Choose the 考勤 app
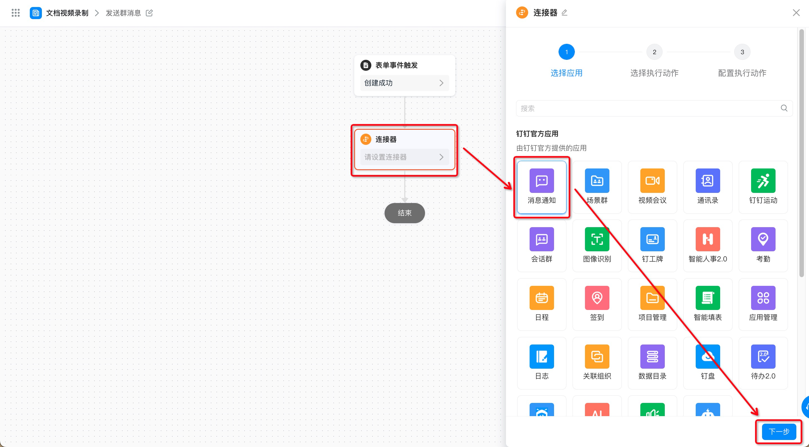This screenshot has width=809, height=447. tap(763, 246)
